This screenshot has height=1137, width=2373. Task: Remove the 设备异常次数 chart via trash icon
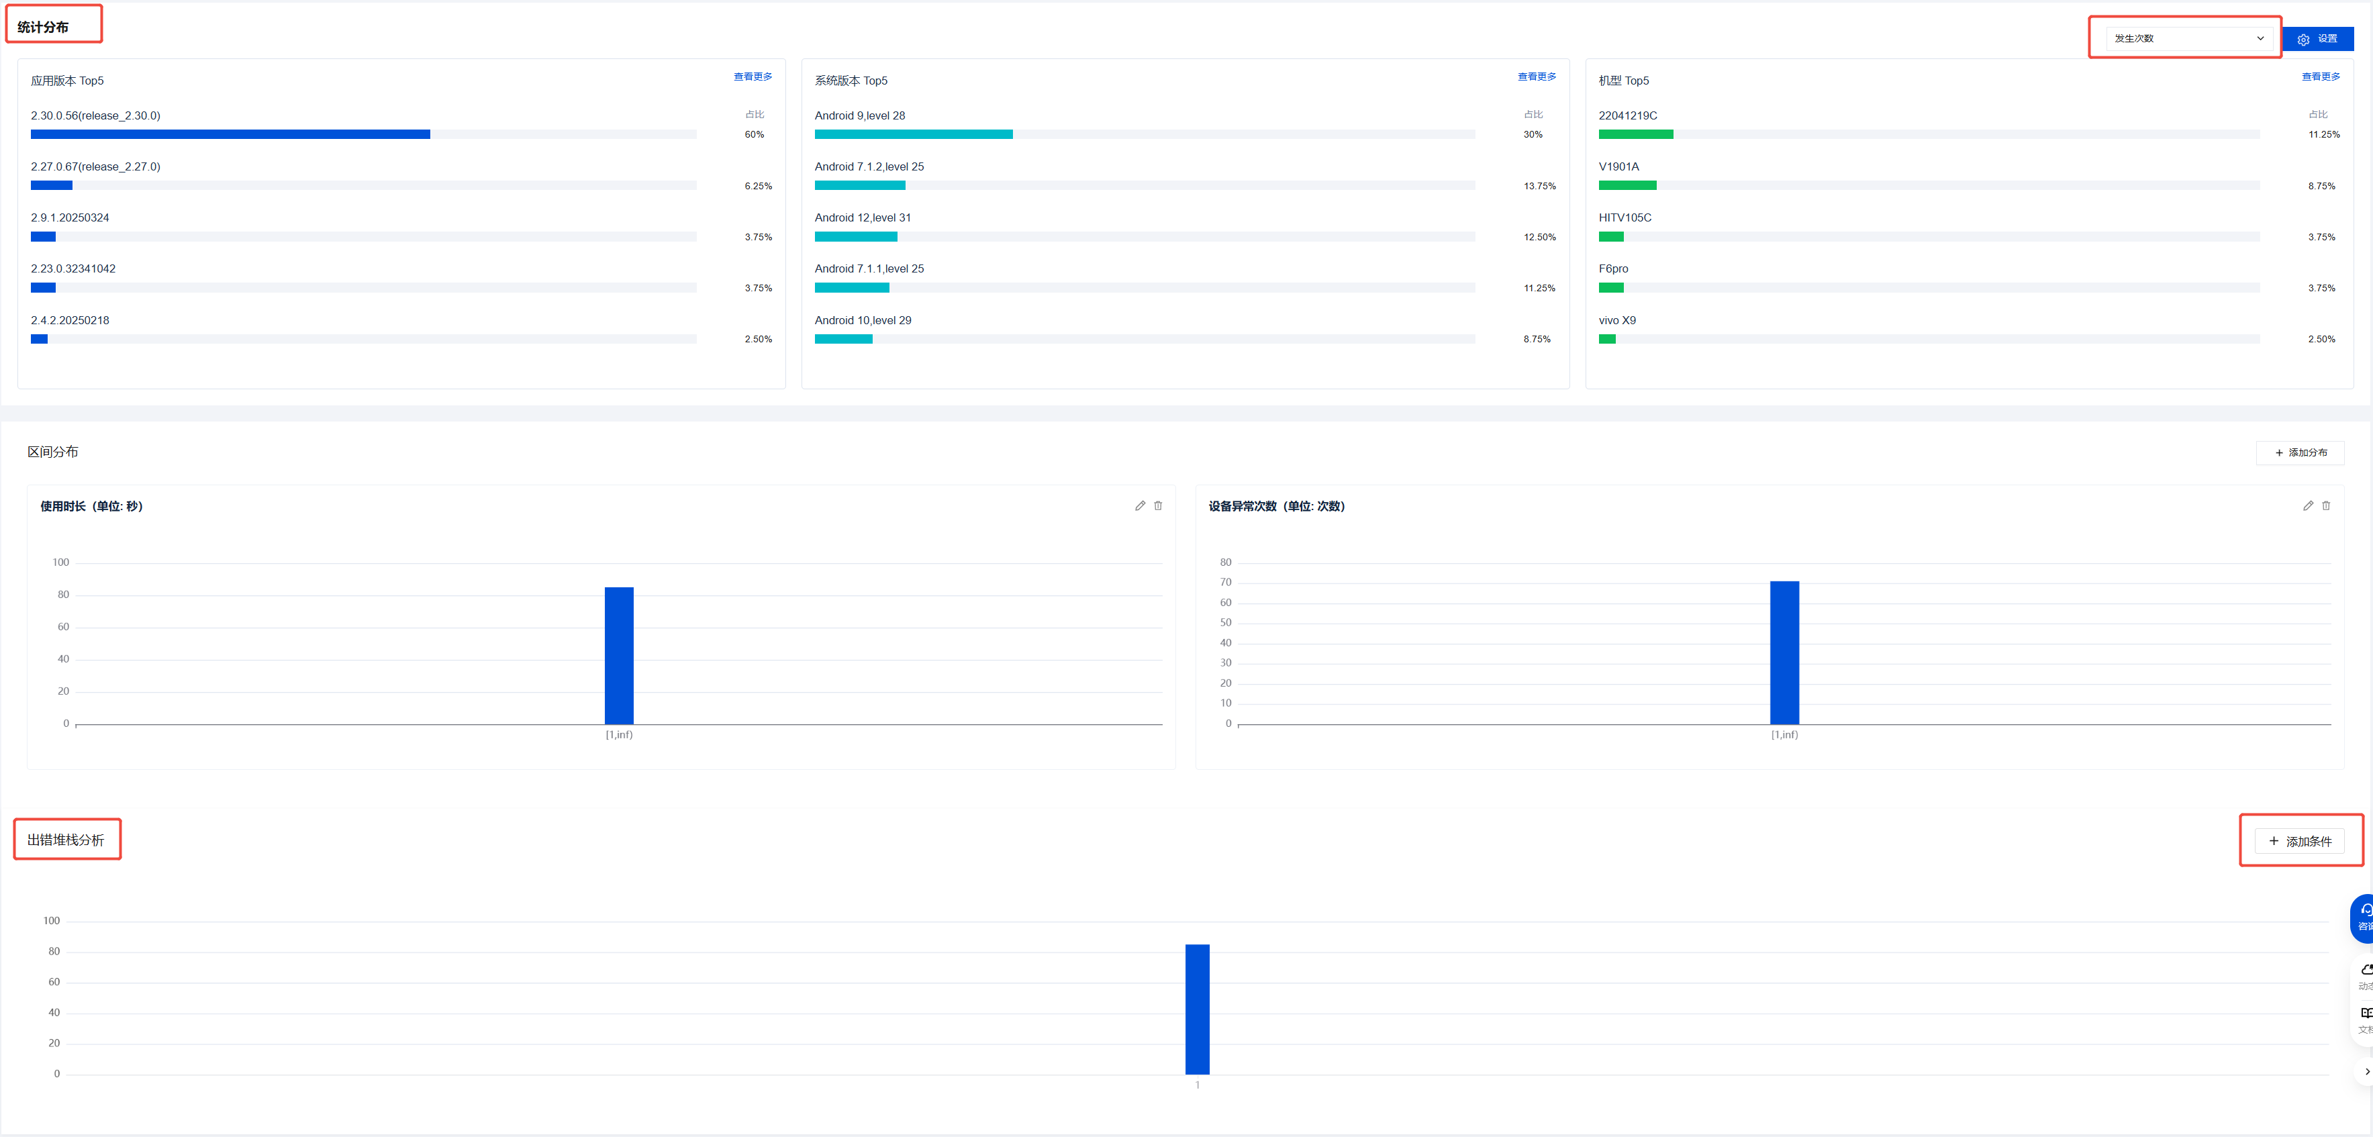2326,506
